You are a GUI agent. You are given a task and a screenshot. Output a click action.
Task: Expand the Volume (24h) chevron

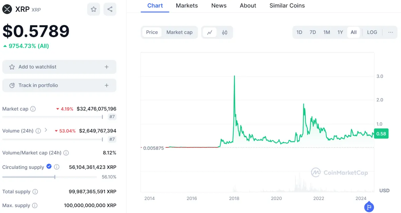pos(46,130)
